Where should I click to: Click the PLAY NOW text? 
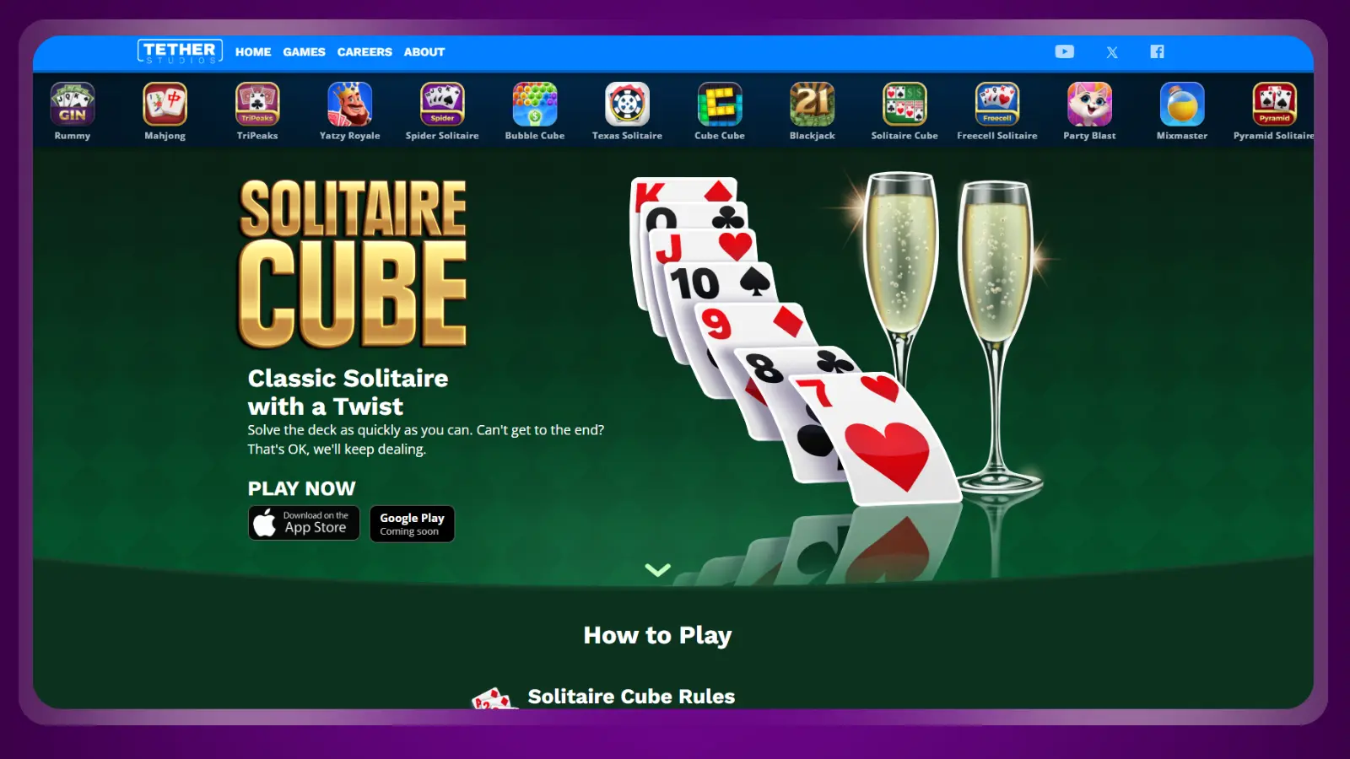coord(301,488)
